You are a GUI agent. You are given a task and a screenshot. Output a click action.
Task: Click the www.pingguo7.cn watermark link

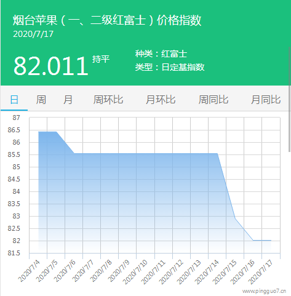pos(264,291)
